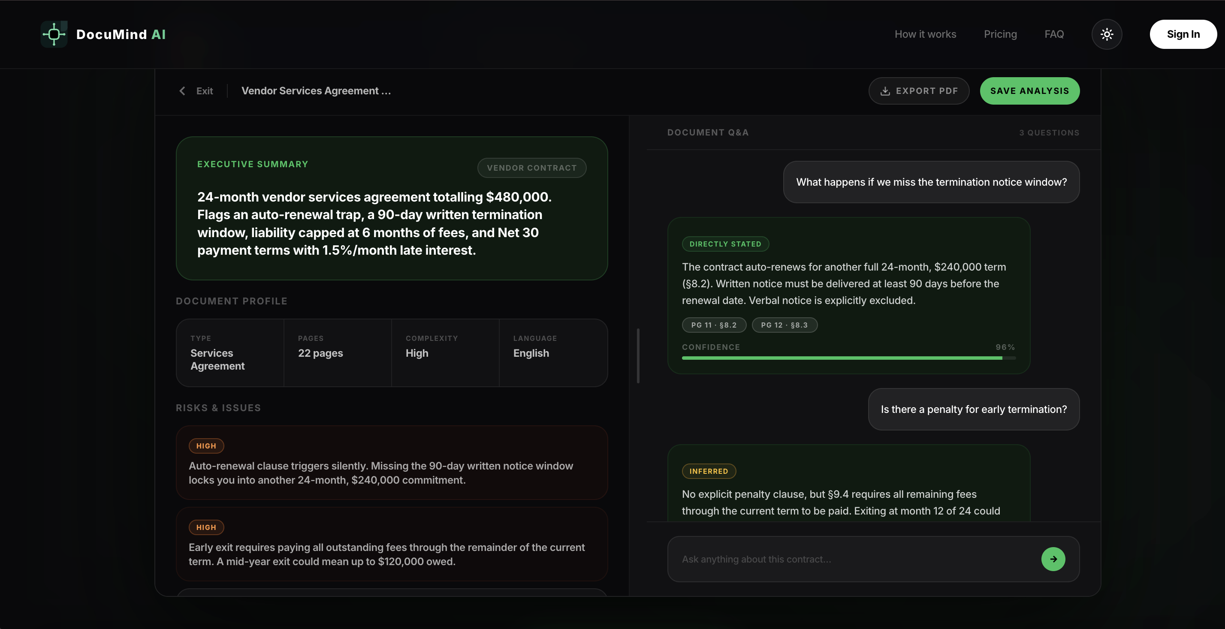Select the auto-renewal clause High risk card
The height and width of the screenshot is (629, 1225).
point(392,463)
